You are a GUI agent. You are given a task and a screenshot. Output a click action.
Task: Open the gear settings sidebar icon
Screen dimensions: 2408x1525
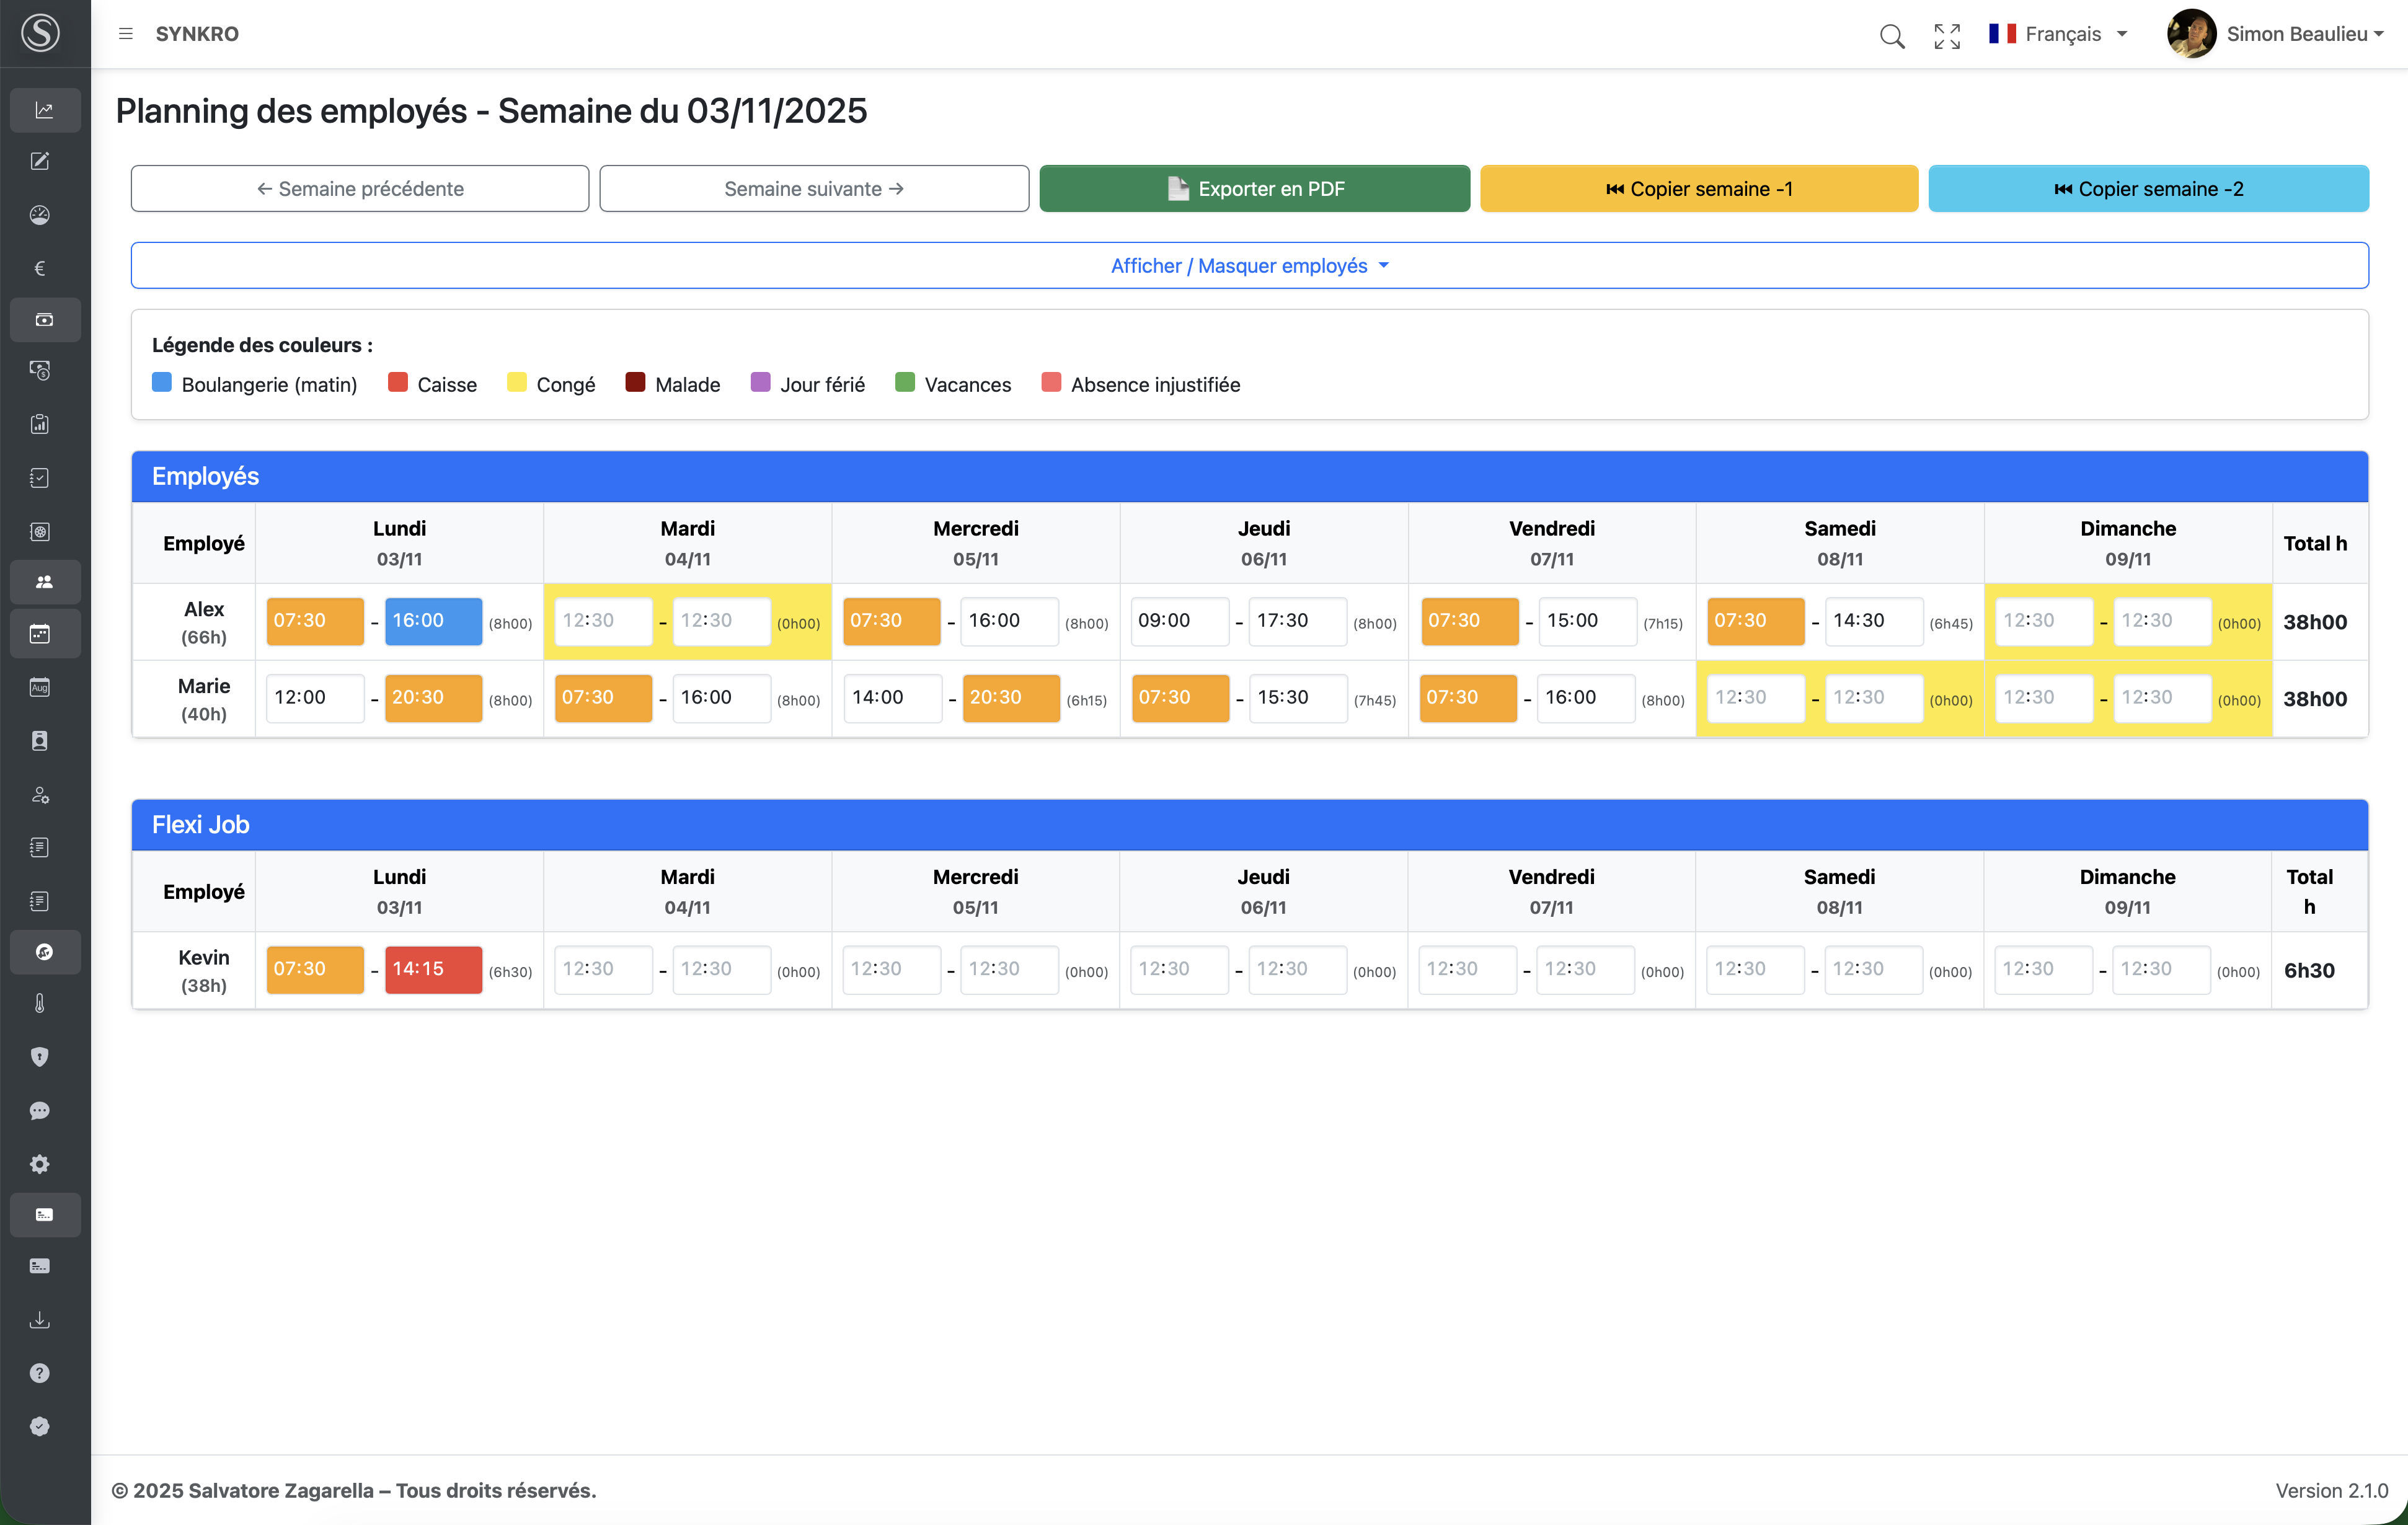pyautogui.click(x=40, y=1164)
